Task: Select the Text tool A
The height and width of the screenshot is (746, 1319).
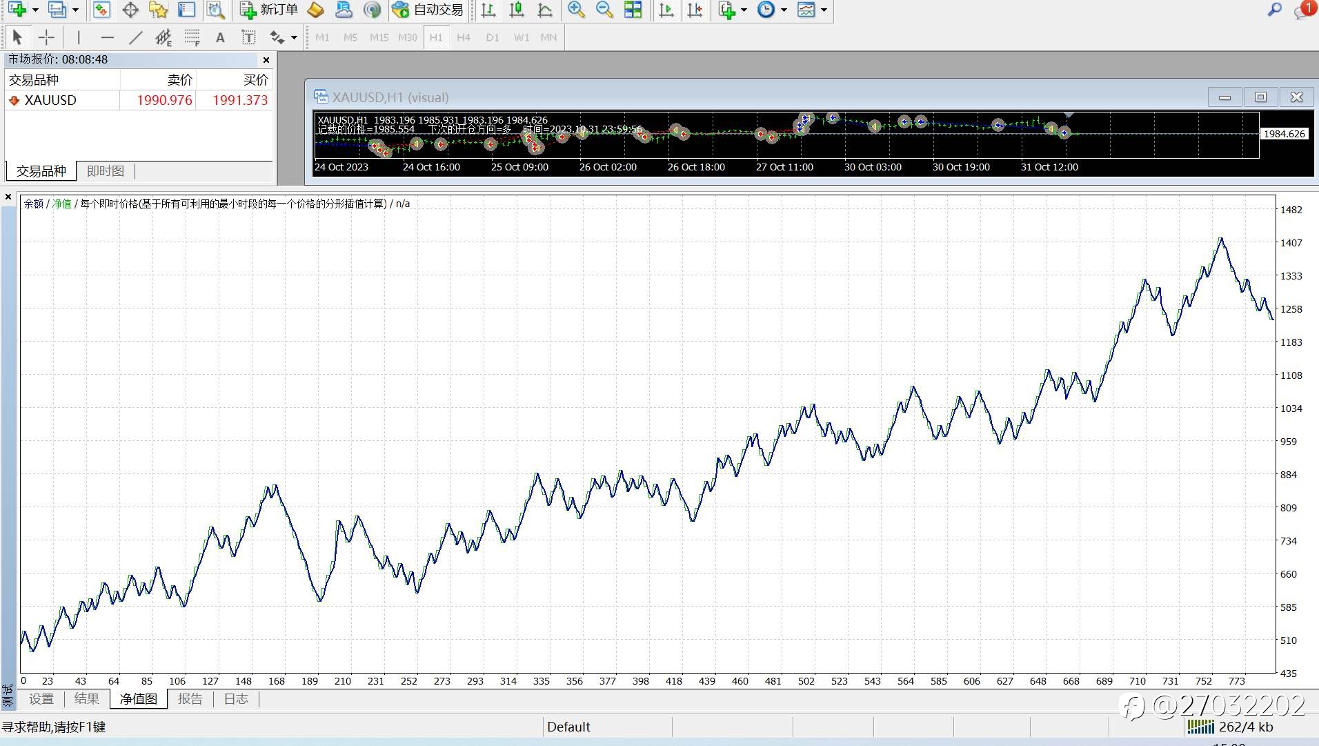Action: pos(220,37)
